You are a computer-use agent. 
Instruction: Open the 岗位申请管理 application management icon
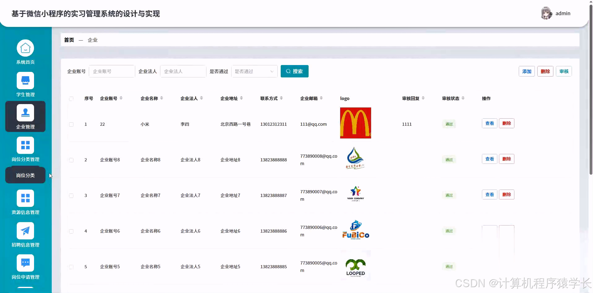[25, 263]
